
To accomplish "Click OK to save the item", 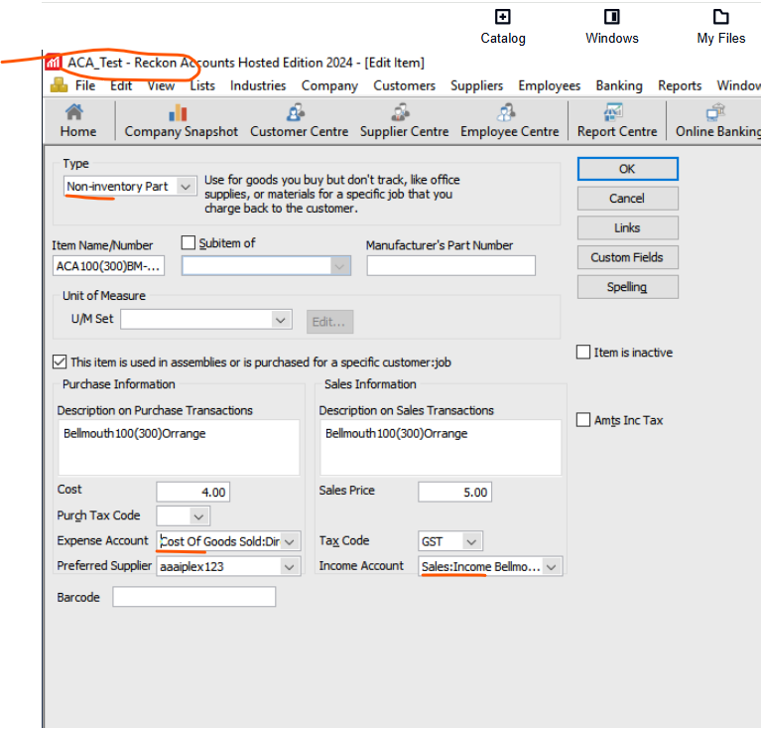I will coord(627,169).
